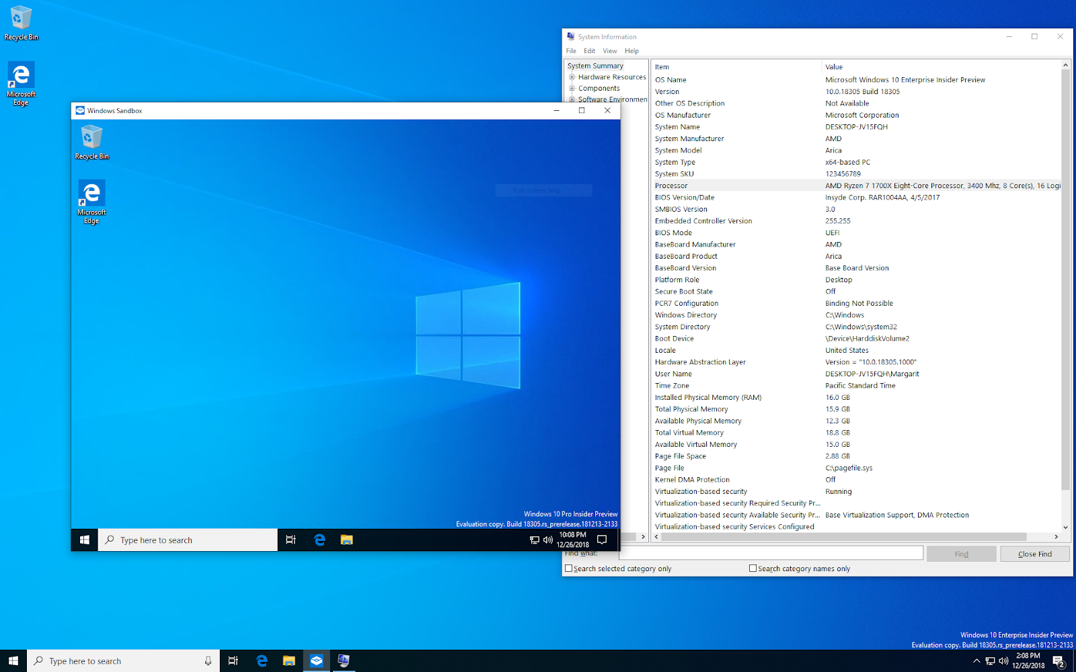The width and height of the screenshot is (1076, 672).
Task: Open the Sandbox action center notification icon
Action: [x=602, y=540]
